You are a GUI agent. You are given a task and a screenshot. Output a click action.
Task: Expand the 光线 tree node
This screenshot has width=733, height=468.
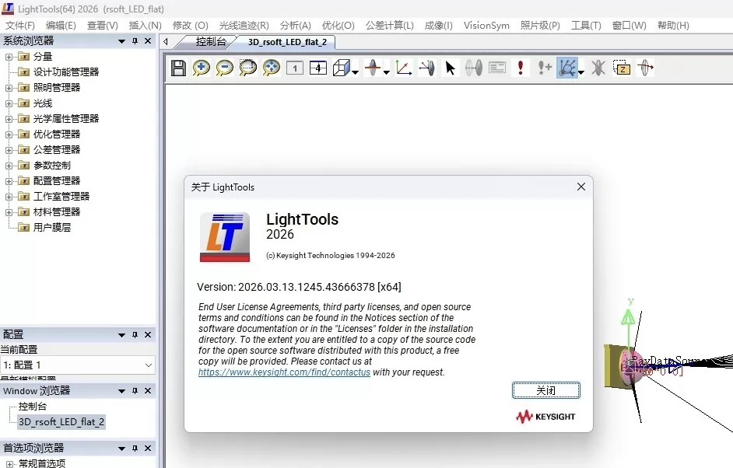coord(9,103)
